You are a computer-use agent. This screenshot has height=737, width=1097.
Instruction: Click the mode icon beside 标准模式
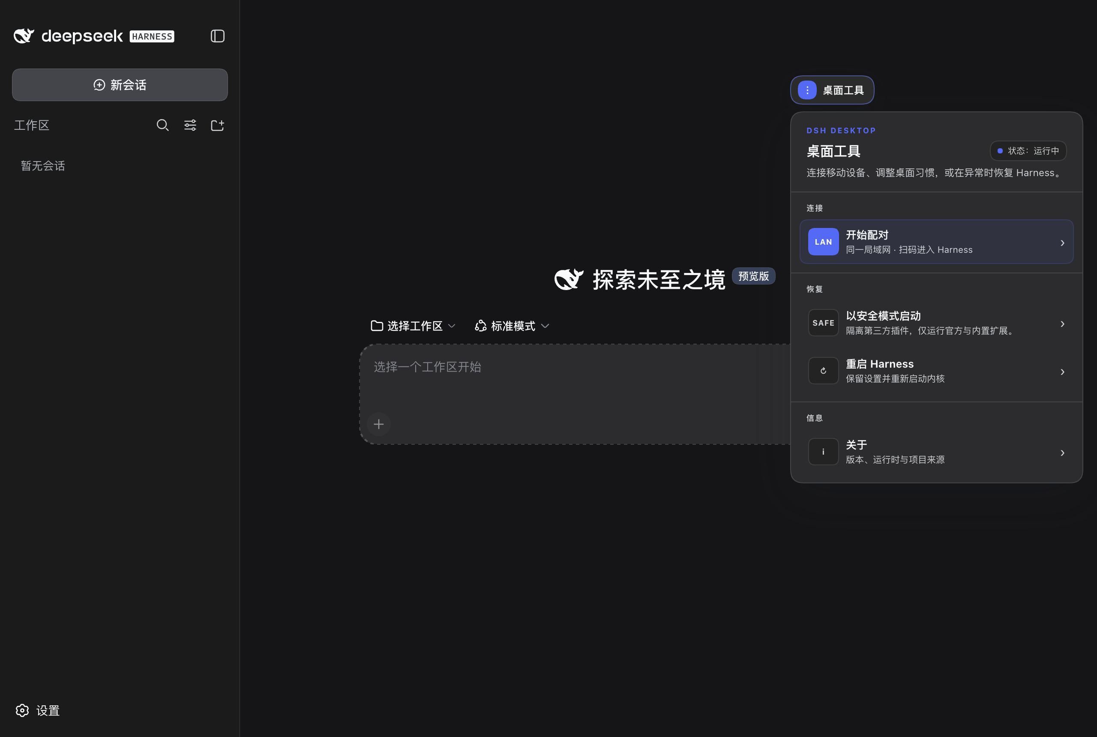tap(480, 326)
